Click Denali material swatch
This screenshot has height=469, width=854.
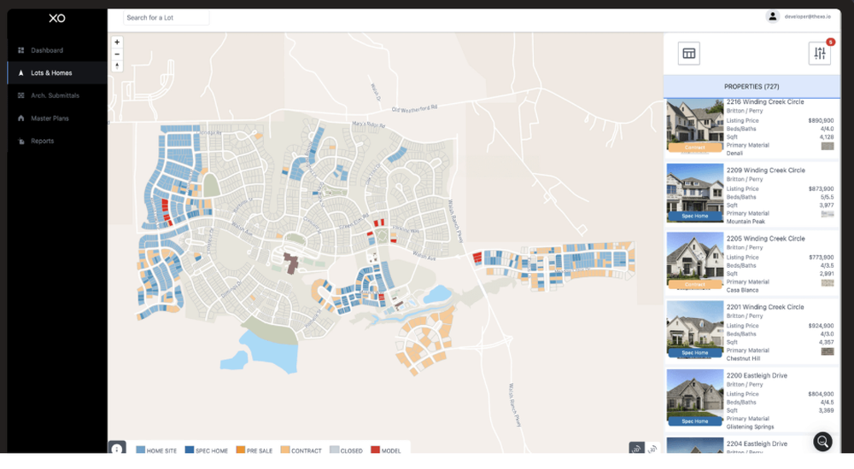828,146
